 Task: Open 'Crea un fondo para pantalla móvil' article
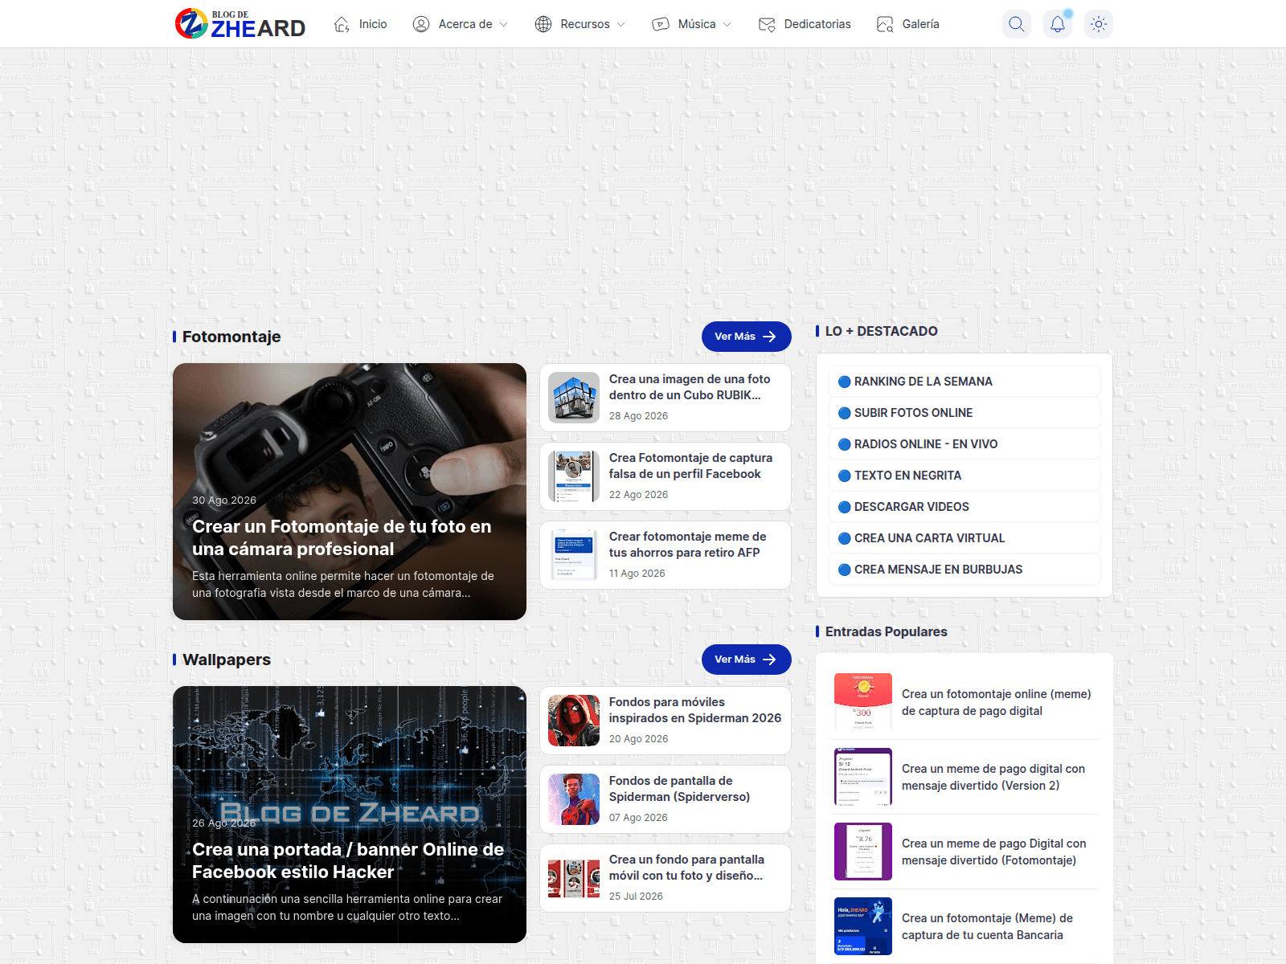[686, 868]
